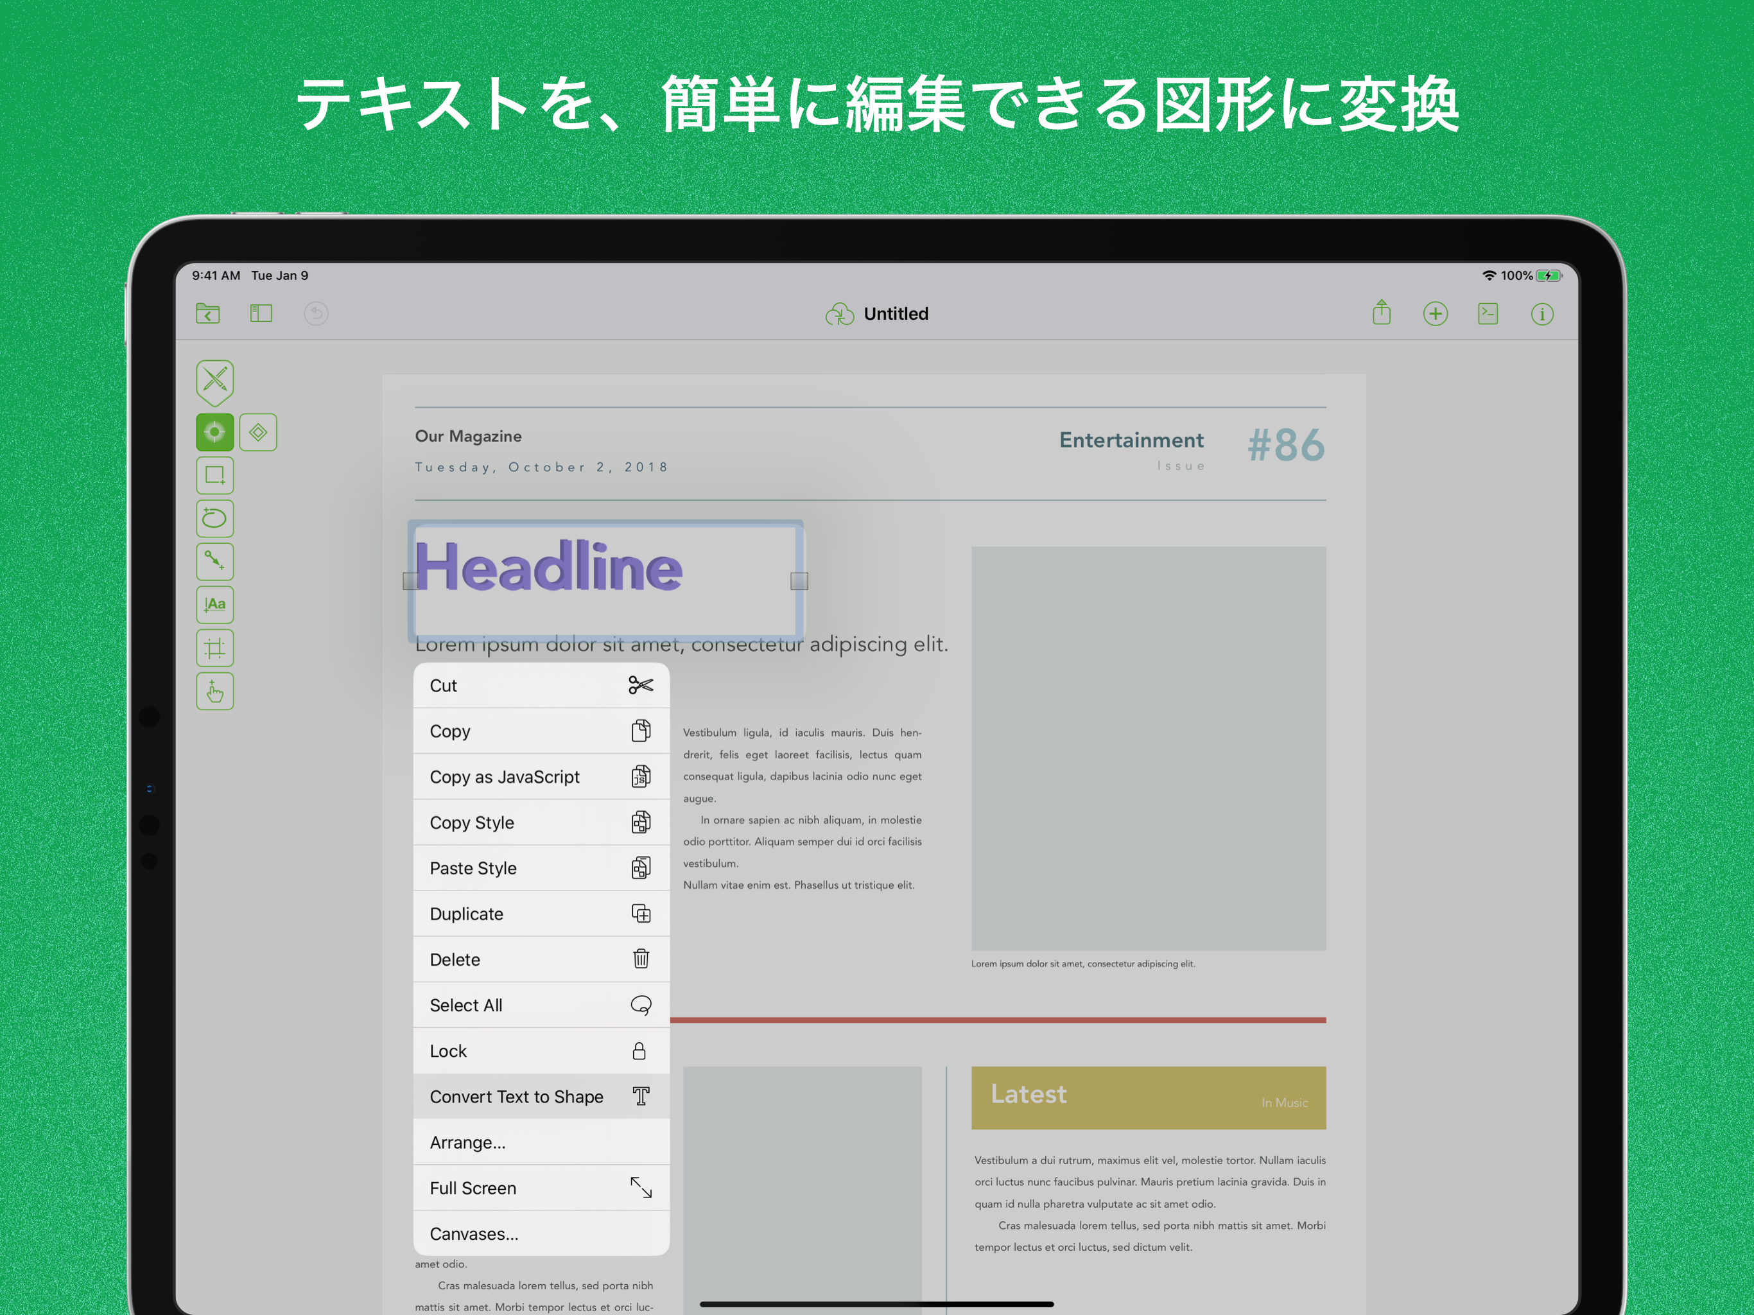Tap the Untitled document title
1754x1315 pixels.
click(x=895, y=313)
